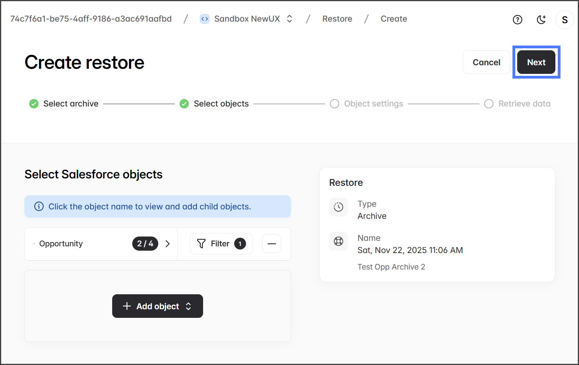
Task: Expand Opportunity child objects chevron
Action: tap(168, 244)
